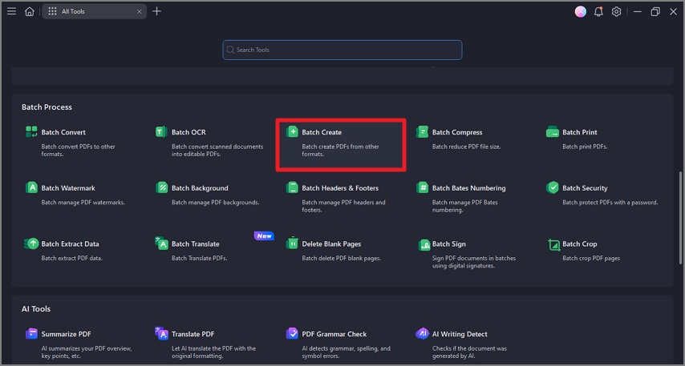Click the Summarize PDF title text
Image resolution: width=685 pixels, height=366 pixels.
click(x=66, y=334)
